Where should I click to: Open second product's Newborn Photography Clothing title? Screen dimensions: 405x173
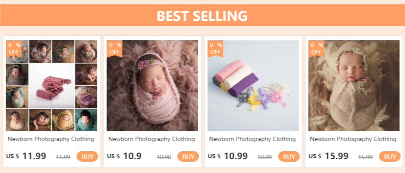152,139
